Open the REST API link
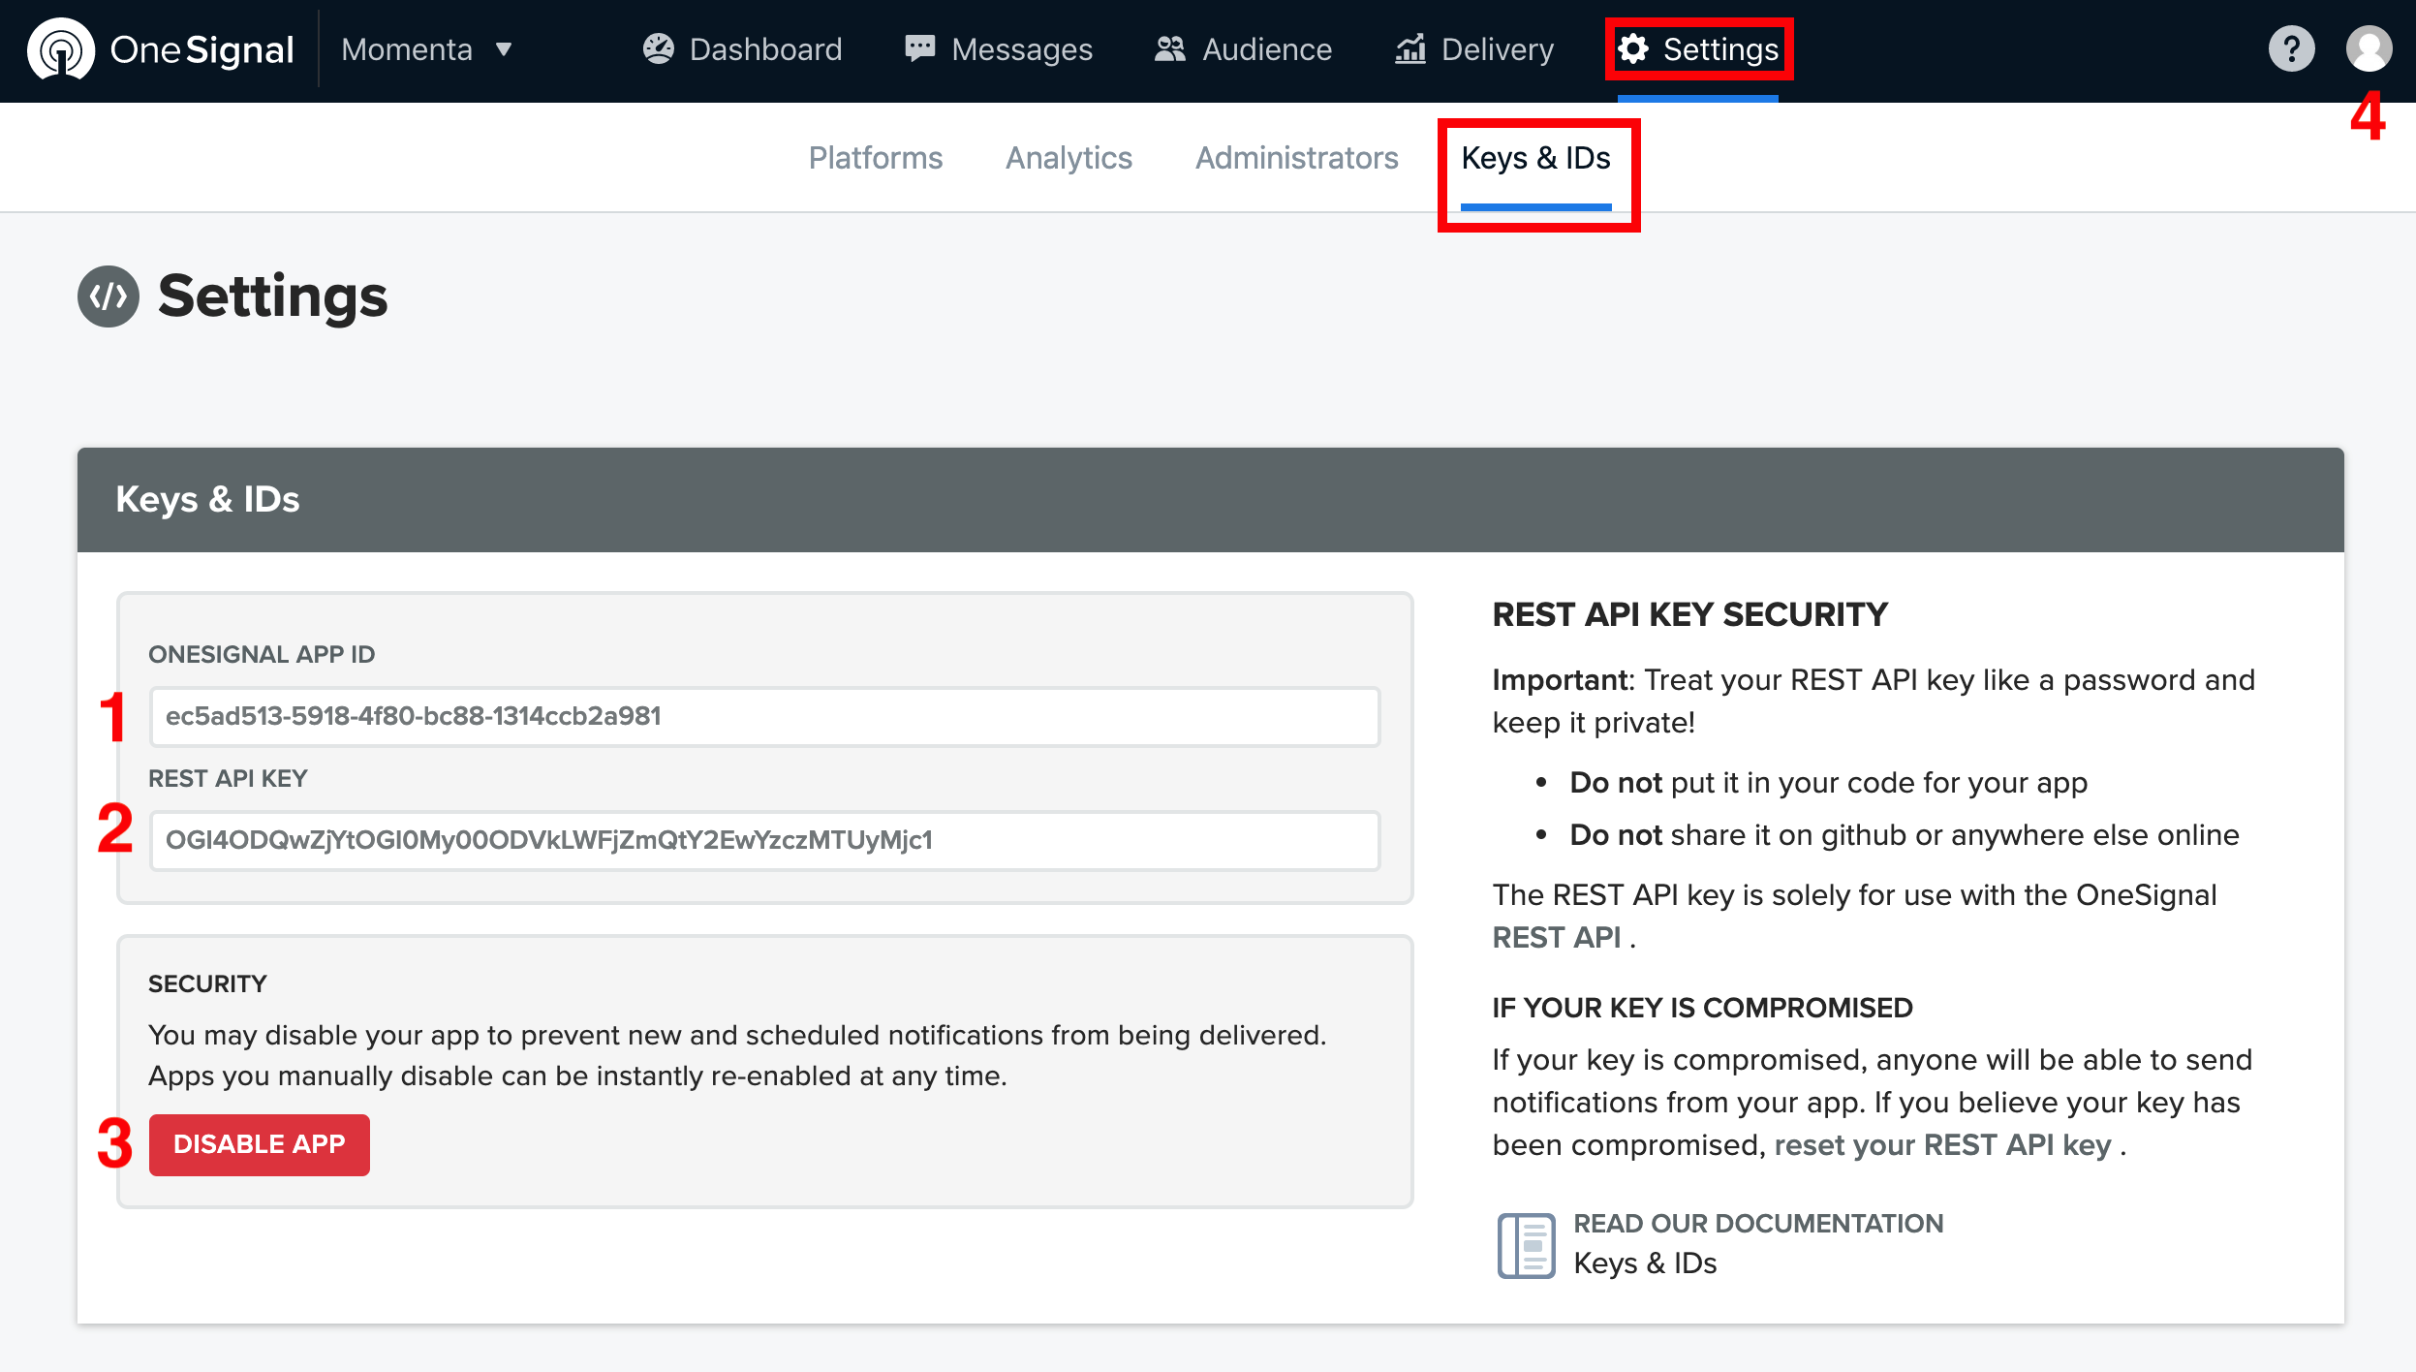2416x1372 pixels. point(1556,938)
